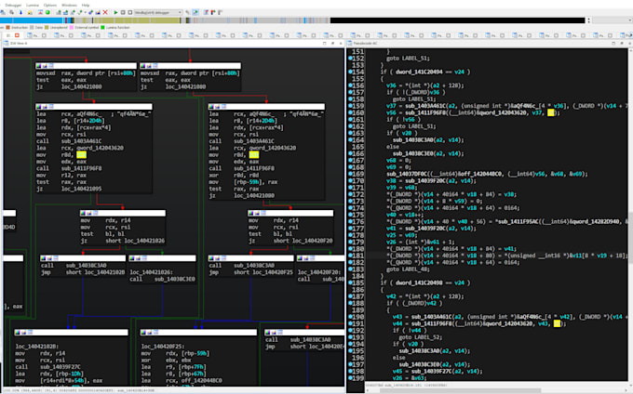This screenshot has width=633, height=394.
Task: Click the red flag toolbar icon
Action: (x=213, y=12)
